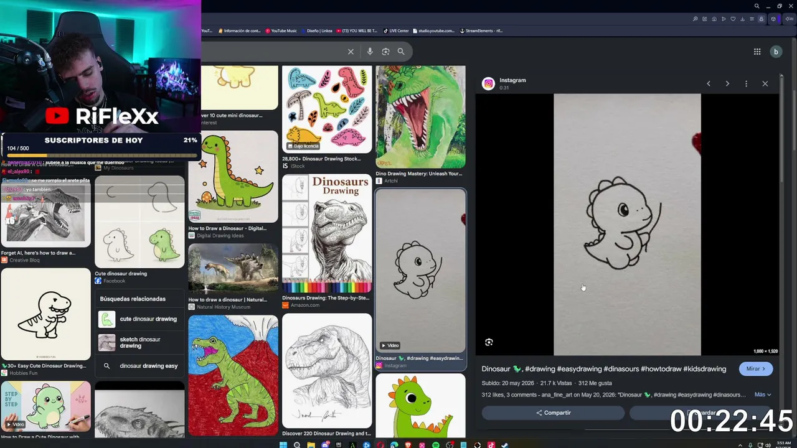Click the Instagram logo in the preview header
797x448 pixels.
(489, 83)
